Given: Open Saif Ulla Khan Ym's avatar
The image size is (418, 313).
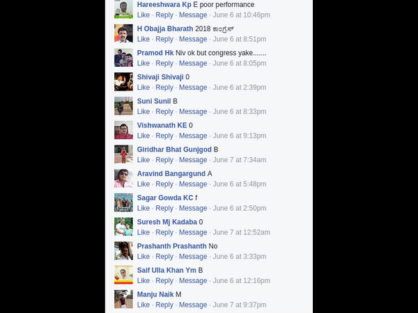Looking at the screenshot, I should coord(123,275).
